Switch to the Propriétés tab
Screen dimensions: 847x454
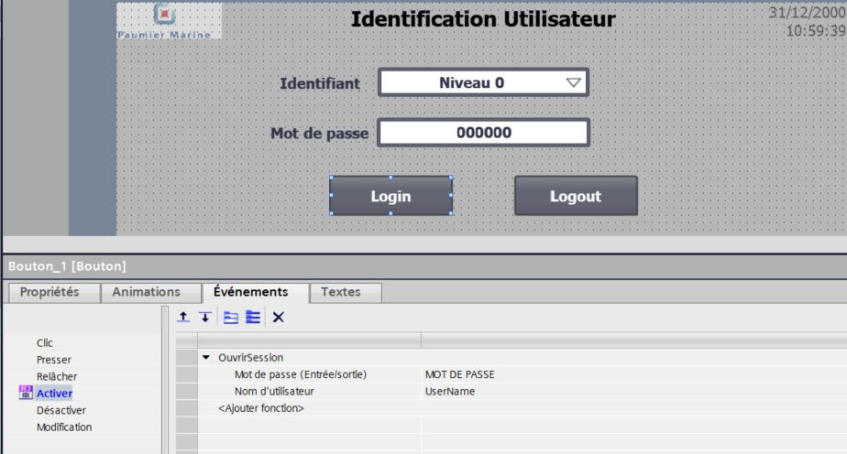51,292
